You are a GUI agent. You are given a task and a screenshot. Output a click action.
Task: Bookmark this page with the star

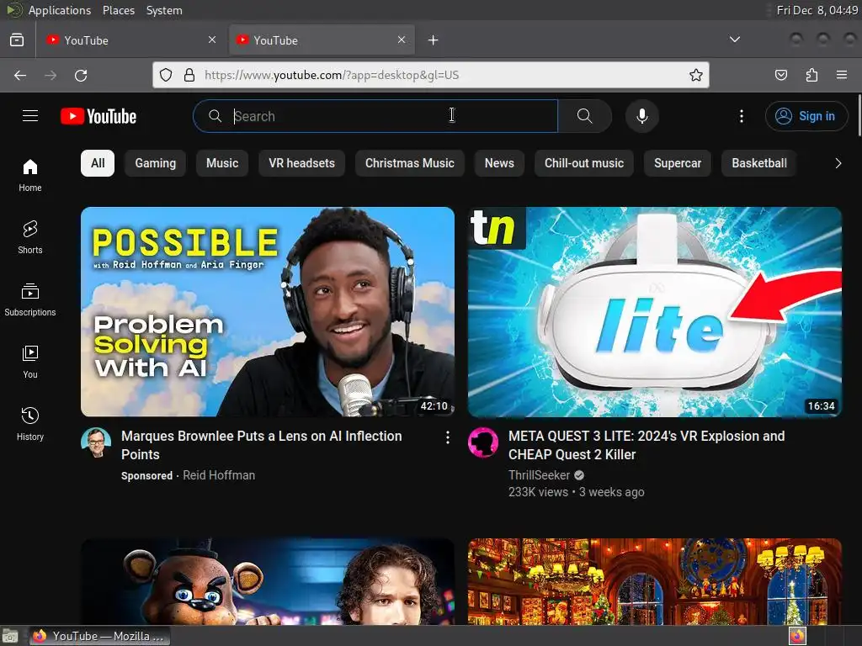[x=696, y=75]
